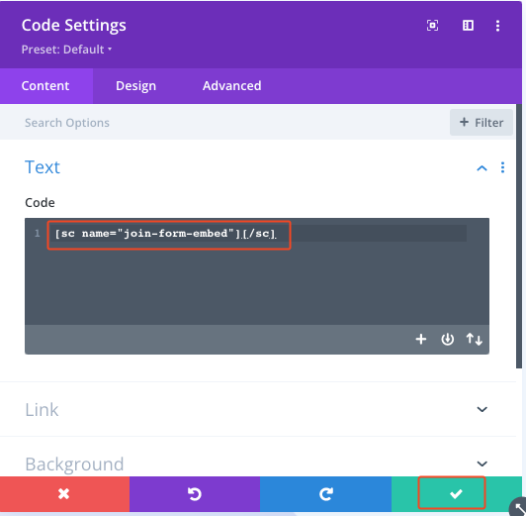The height and width of the screenshot is (516, 526).
Task: Open the Preset: Default dropdown
Action: [x=66, y=50]
